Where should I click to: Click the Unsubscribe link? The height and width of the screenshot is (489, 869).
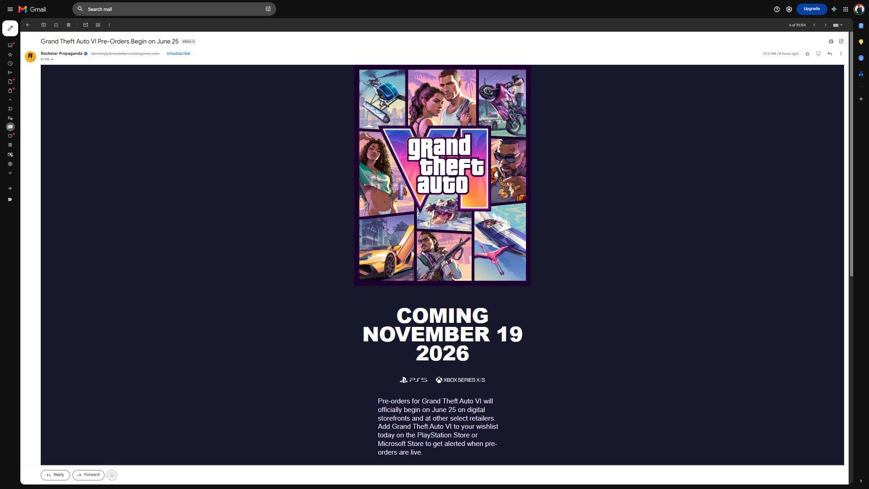tap(178, 53)
